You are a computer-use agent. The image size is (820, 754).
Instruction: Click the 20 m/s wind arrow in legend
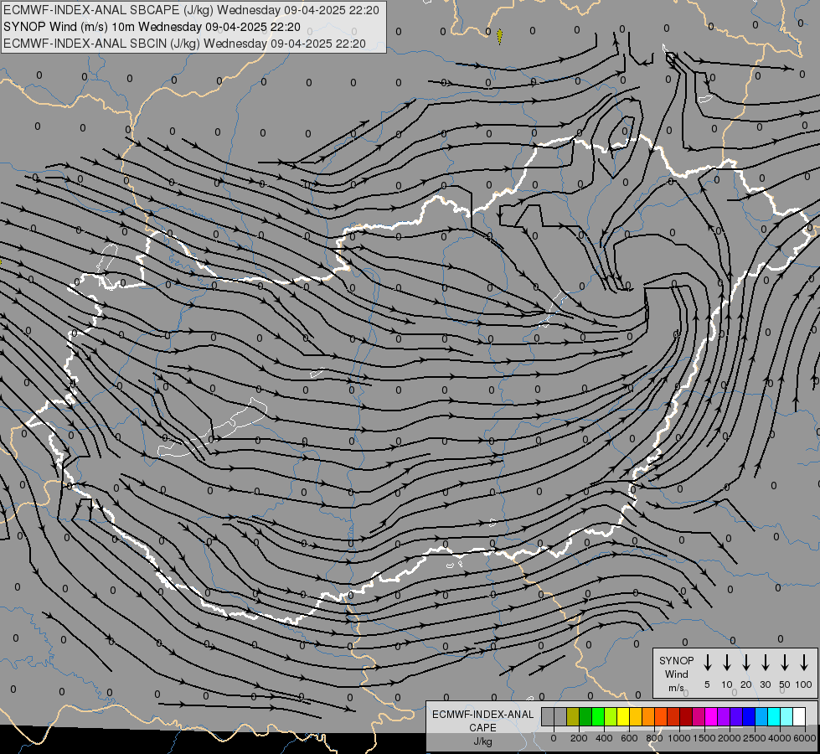tap(746, 663)
